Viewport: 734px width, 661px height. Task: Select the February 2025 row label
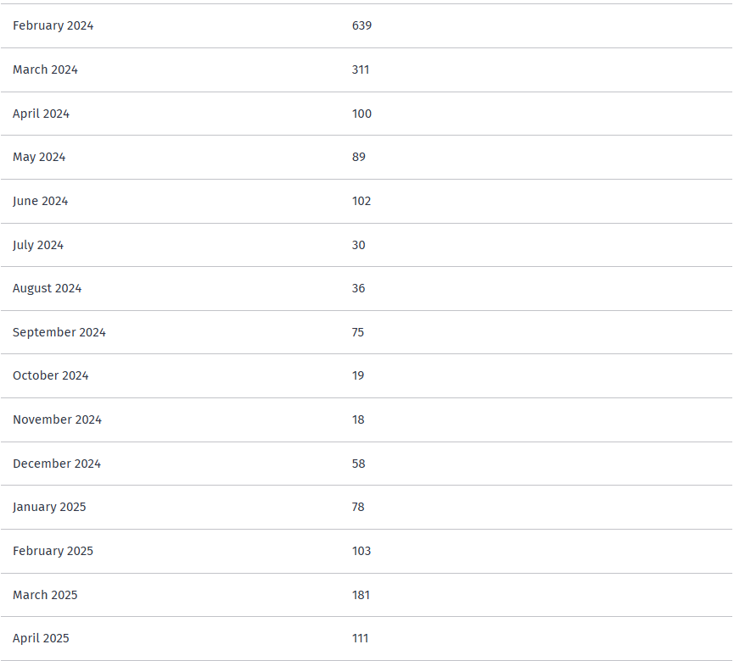coord(53,551)
